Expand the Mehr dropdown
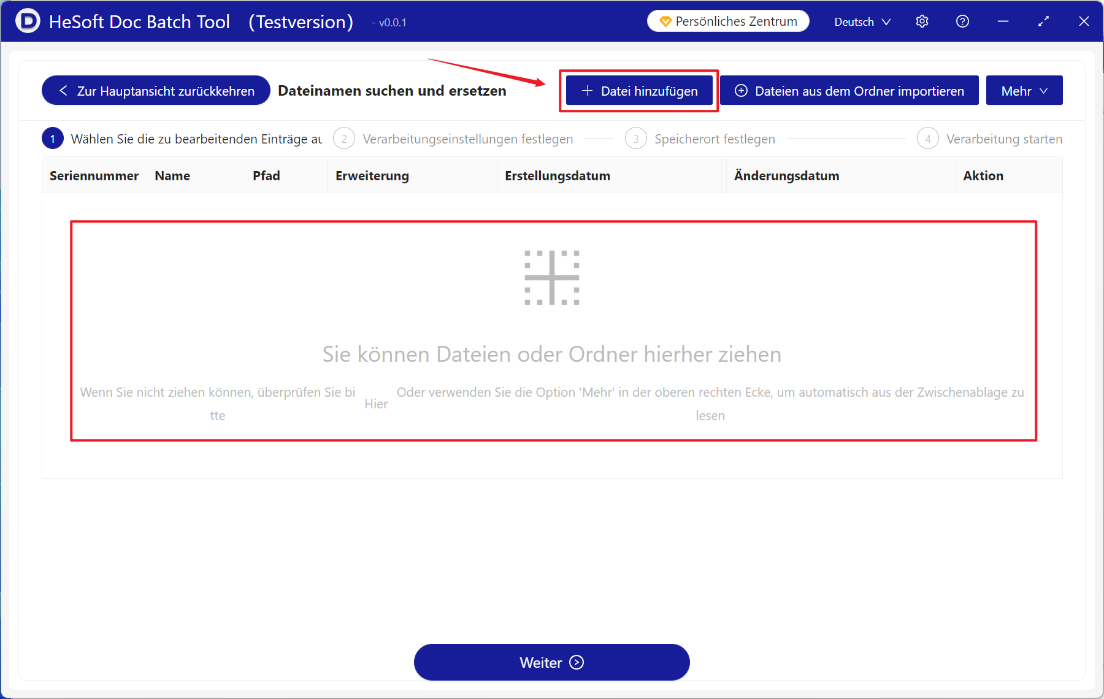The height and width of the screenshot is (699, 1104). point(1024,91)
